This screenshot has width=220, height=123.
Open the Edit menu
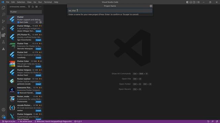coord(13,2)
